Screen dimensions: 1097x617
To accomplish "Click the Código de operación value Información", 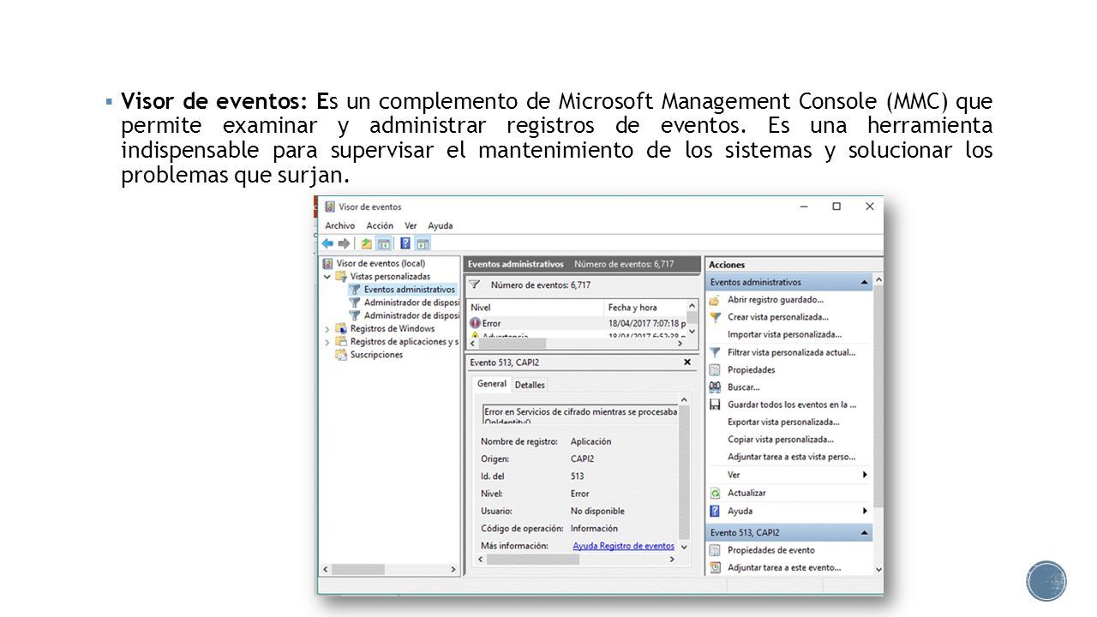I will click(594, 529).
